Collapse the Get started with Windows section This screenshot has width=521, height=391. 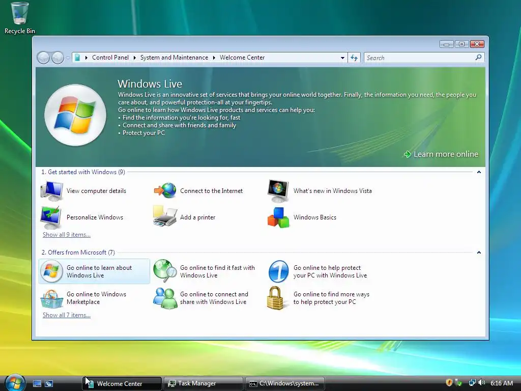click(x=479, y=172)
